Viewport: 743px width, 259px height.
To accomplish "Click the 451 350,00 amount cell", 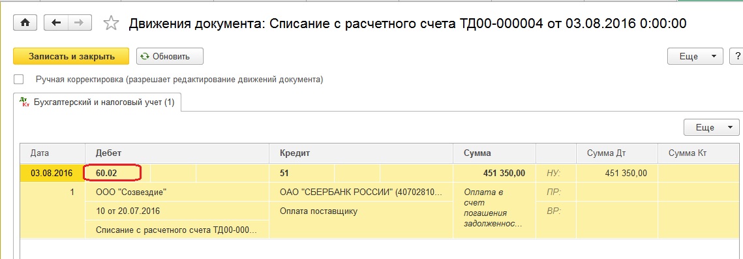I will click(494, 174).
